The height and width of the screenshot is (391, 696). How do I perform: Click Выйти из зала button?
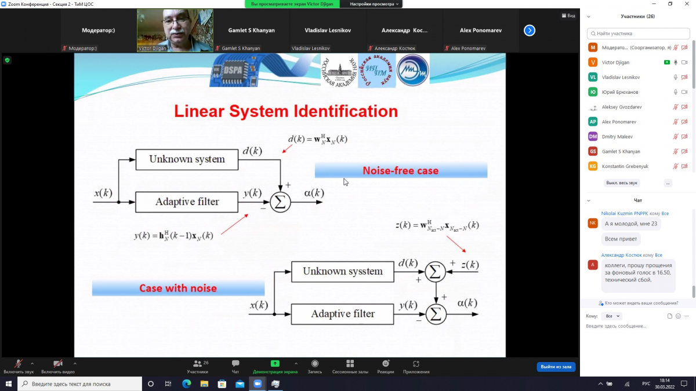pos(556,367)
